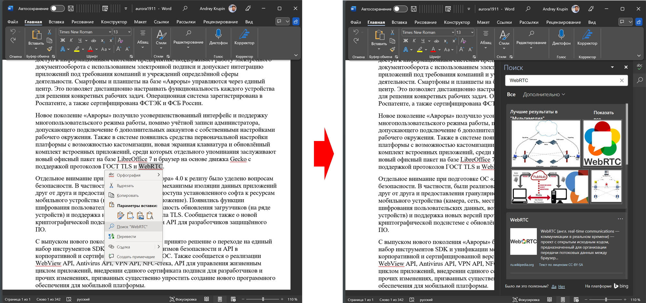Expand the Стили gallery in right window ribbon
The image size is (646, 303).
point(504,39)
